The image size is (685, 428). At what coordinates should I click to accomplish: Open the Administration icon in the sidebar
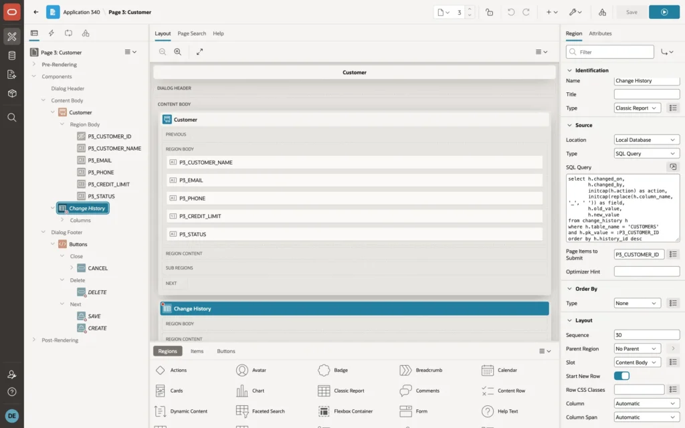12,374
